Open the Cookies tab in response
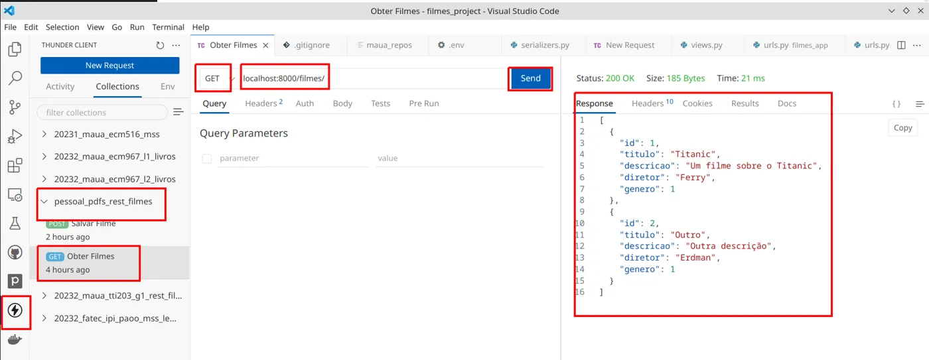929x360 pixels. pos(697,103)
